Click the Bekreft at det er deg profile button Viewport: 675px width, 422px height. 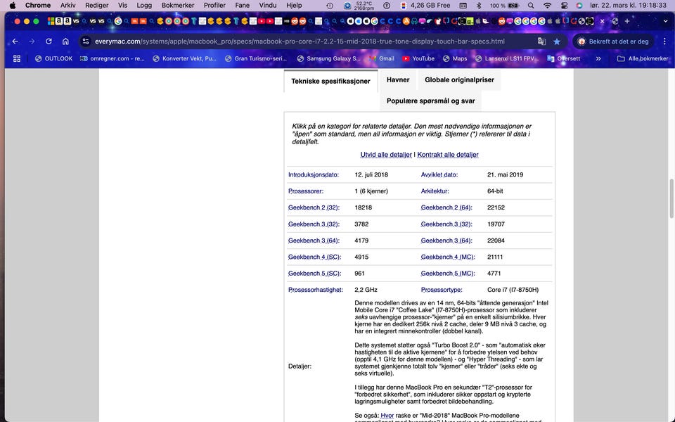point(613,41)
